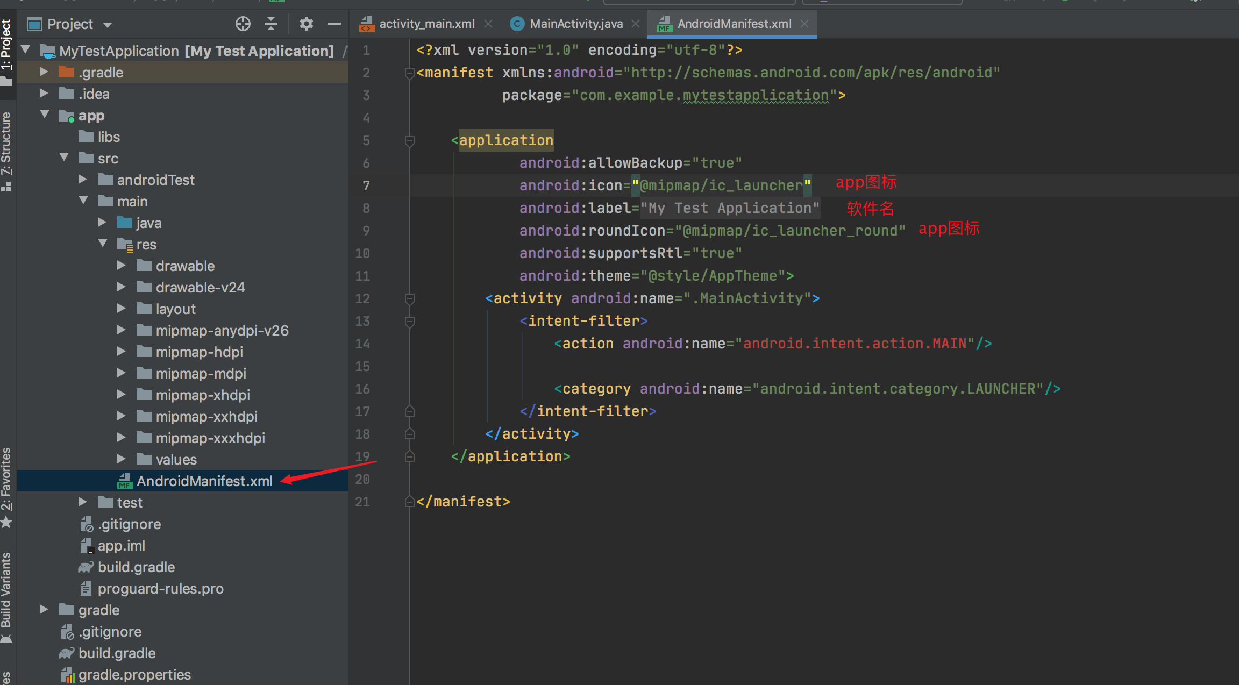Select the root-level build.gradle file
This screenshot has height=685, width=1239.
point(108,653)
